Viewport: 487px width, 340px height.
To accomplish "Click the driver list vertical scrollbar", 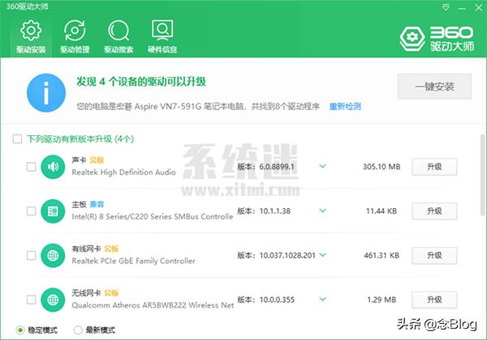I will coord(483,175).
